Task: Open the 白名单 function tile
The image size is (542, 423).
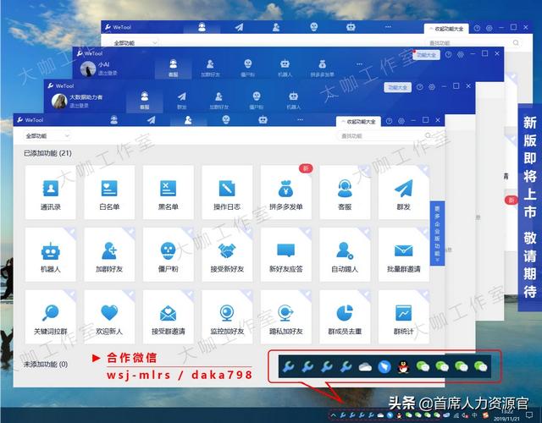Action: coord(109,192)
